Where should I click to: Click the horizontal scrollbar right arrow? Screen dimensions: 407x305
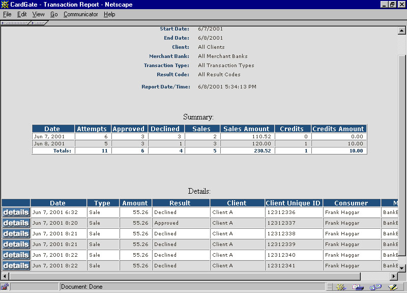[393, 276]
